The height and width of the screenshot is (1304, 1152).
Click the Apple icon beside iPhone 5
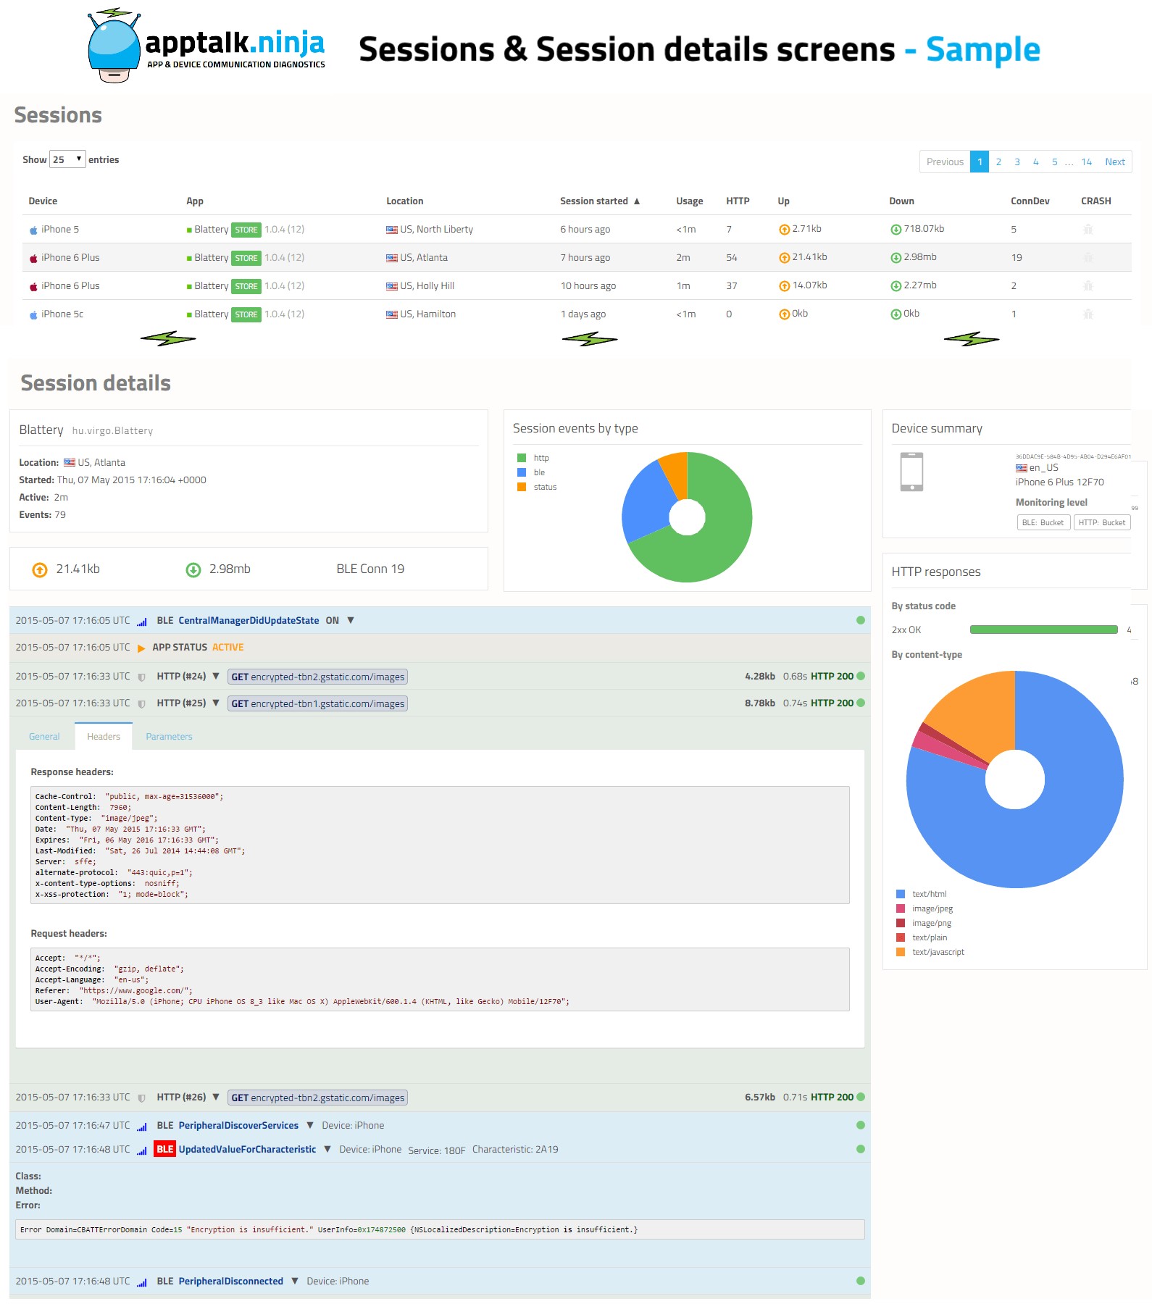(33, 230)
